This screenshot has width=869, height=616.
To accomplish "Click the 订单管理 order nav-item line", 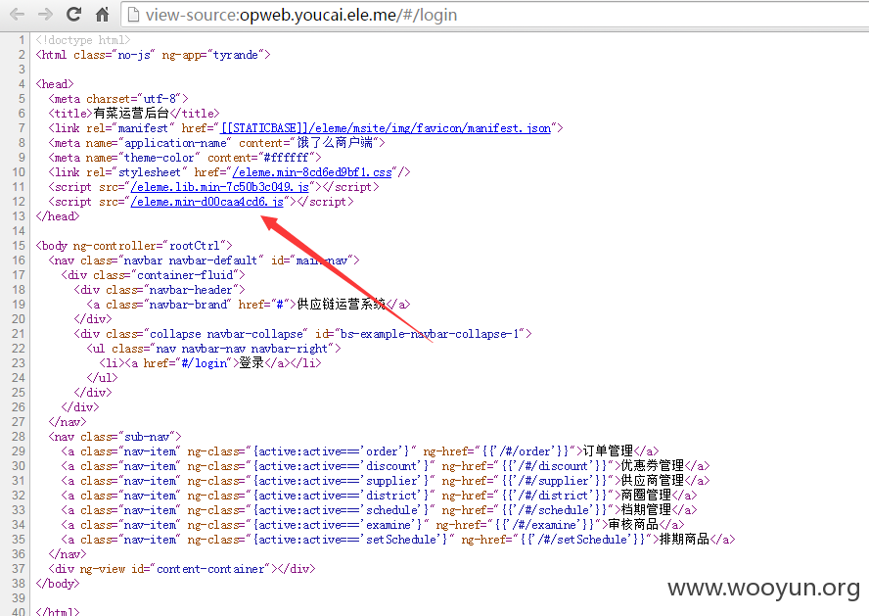I will tap(360, 451).
